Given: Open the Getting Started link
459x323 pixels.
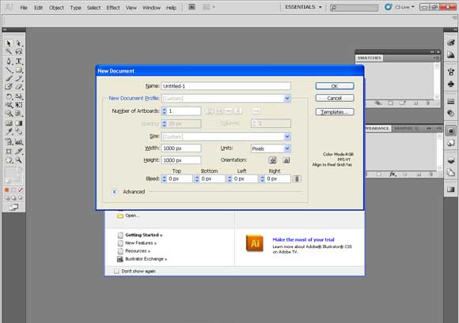Looking at the screenshot, I should (144, 235).
